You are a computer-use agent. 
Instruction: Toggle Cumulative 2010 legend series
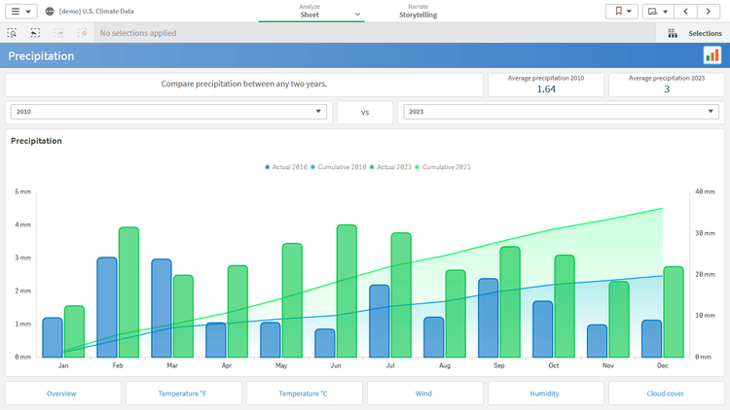pos(340,167)
